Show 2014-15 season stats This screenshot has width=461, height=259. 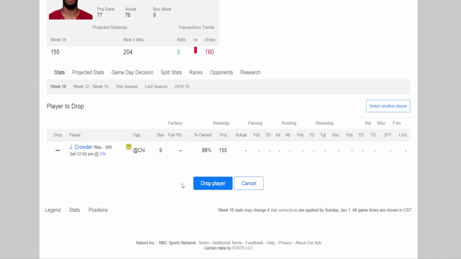pos(182,86)
